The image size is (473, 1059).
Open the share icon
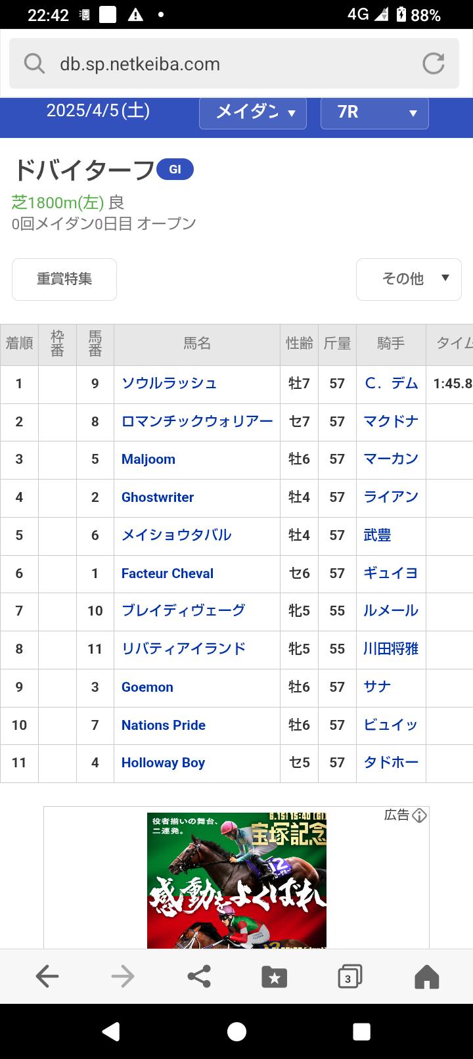[x=199, y=977]
